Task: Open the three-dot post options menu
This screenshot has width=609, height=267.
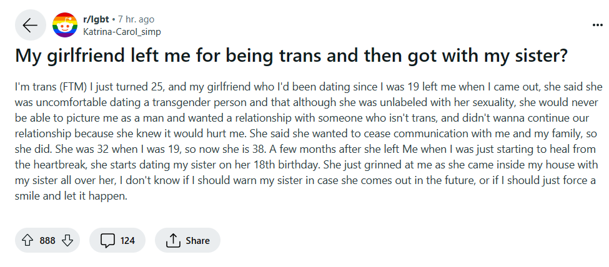Action: (597, 25)
